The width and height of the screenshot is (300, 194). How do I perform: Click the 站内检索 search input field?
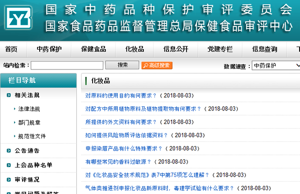(x=67, y=65)
